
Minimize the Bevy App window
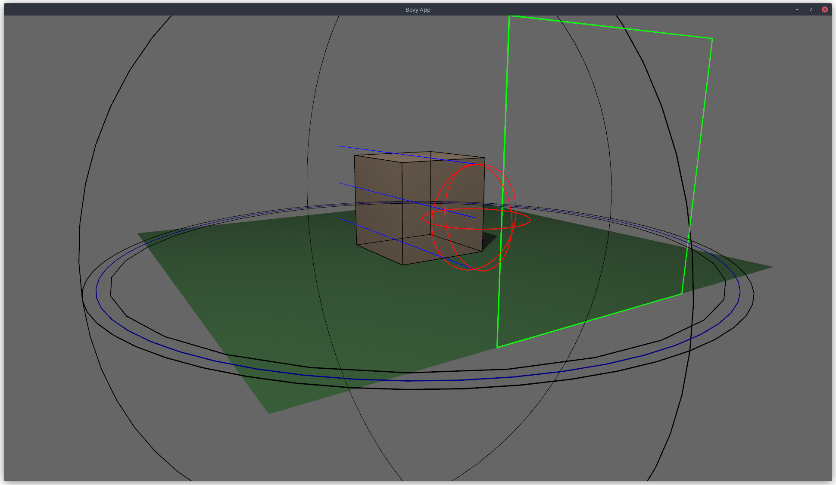point(797,9)
